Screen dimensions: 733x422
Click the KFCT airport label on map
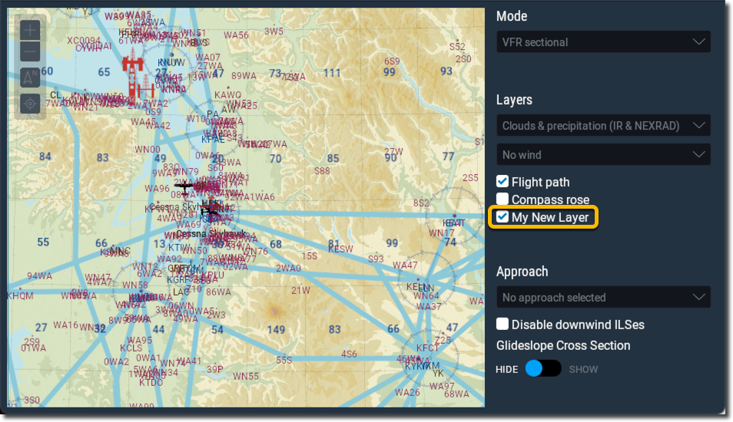point(427,348)
